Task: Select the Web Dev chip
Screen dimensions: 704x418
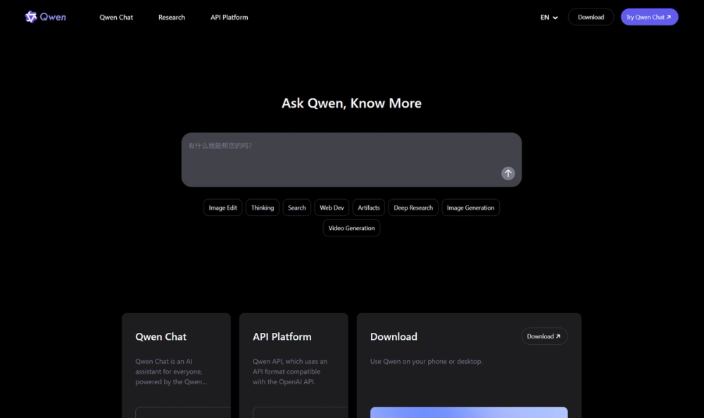Action: click(332, 208)
